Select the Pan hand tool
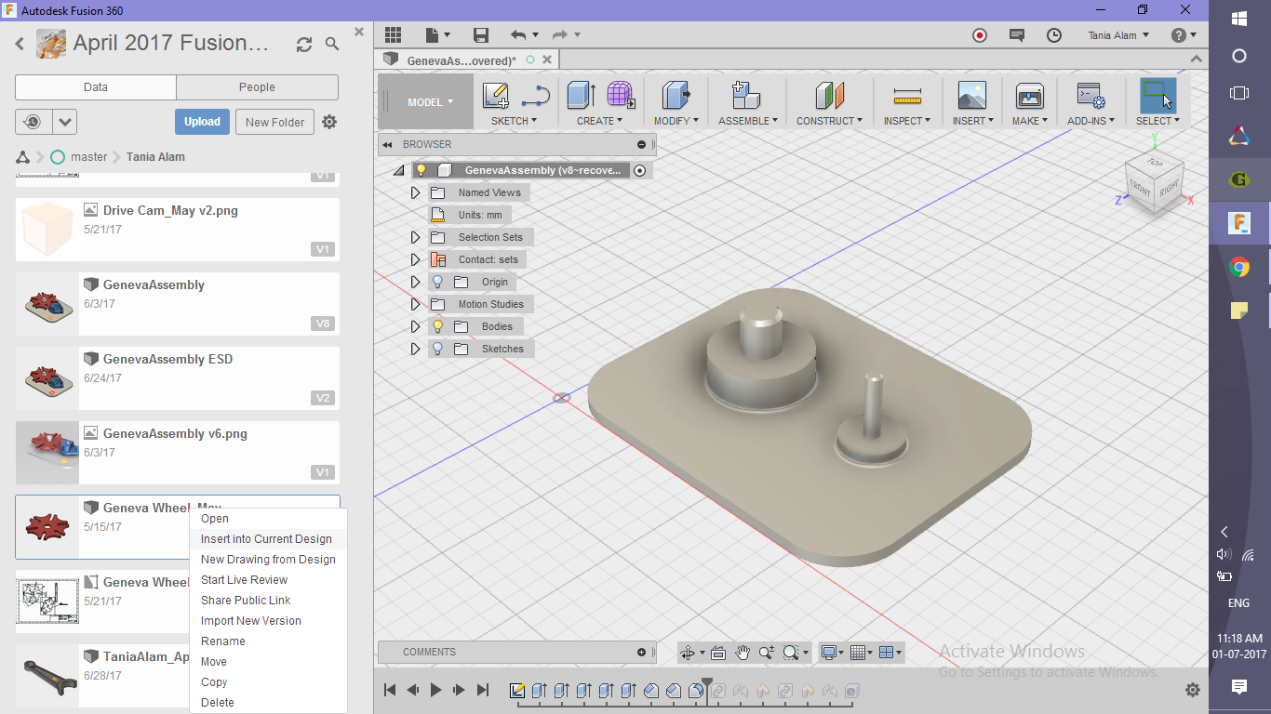This screenshot has width=1271, height=714. coord(743,653)
